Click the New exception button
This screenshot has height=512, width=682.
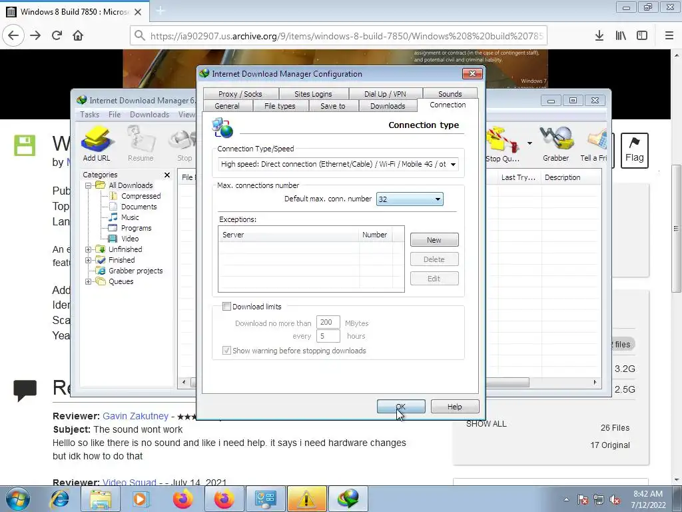point(434,240)
